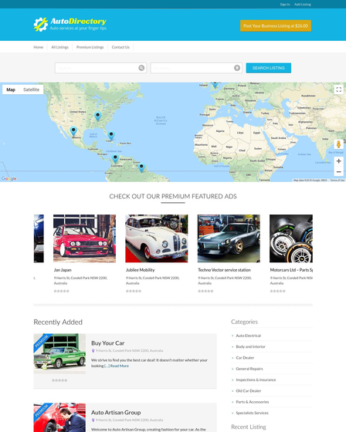Open the Jubilee Mobility white car thumbnail
Image resolution: width=346 pixels, height=432 pixels.
coord(157,238)
